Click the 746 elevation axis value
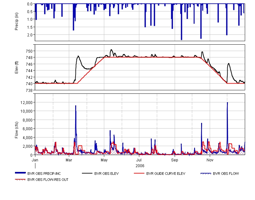 click(x=29, y=64)
